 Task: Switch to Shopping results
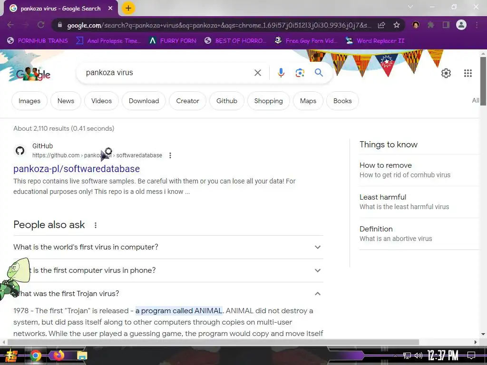(268, 101)
